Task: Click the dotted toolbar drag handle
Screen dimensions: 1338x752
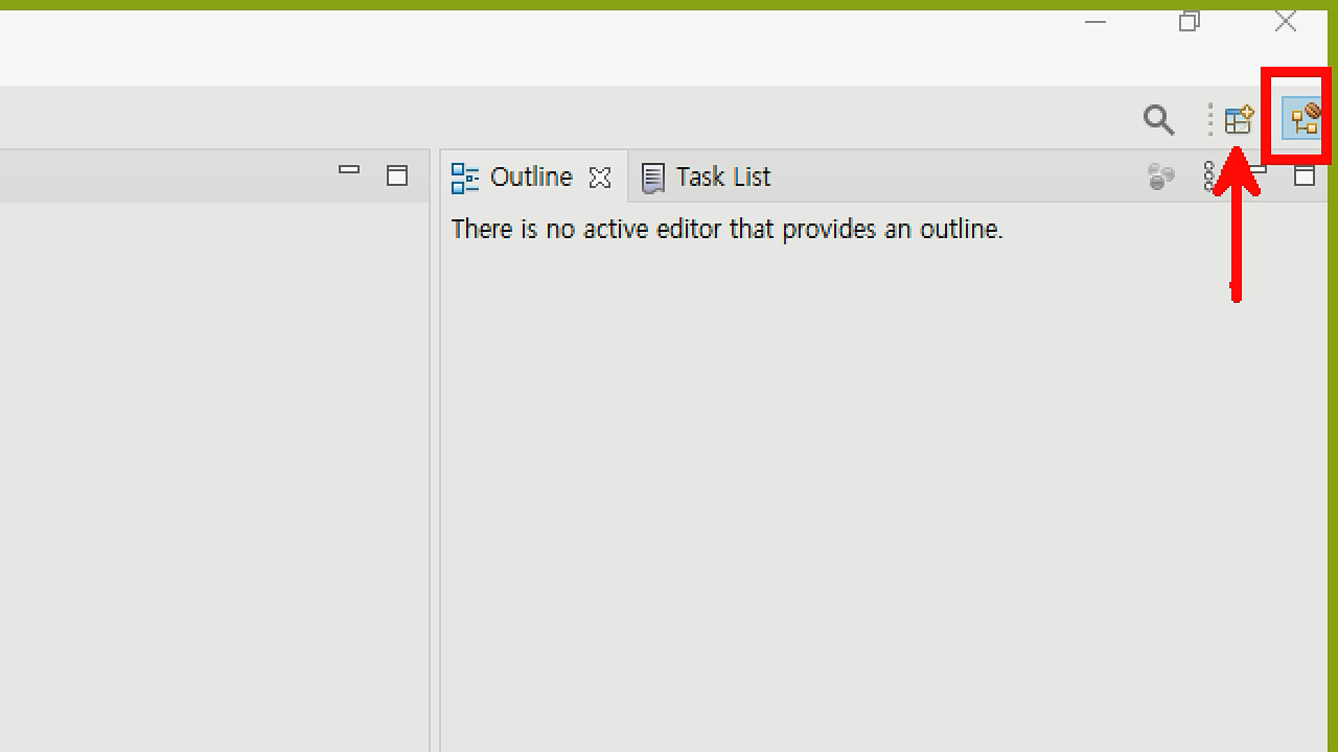Action: pyautogui.click(x=1210, y=120)
